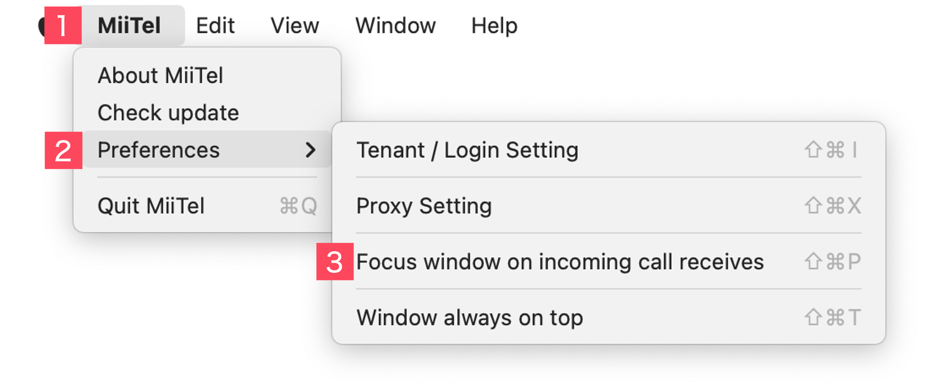This screenshot has width=947, height=386.
Task: Click red number 3 step marker
Action: pos(335,262)
